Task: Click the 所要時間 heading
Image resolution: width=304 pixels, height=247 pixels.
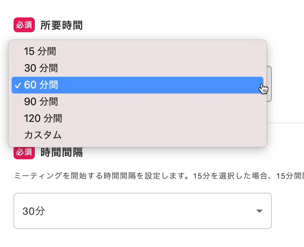Action: tap(61, 25)
